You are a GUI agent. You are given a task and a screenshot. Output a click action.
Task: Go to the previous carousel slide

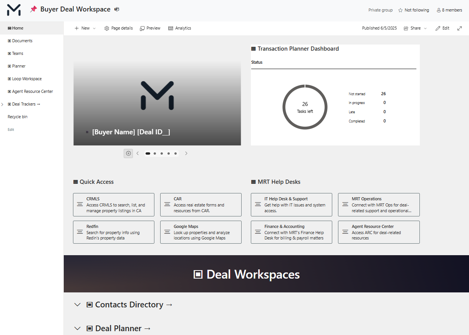(x=138, y=153)
